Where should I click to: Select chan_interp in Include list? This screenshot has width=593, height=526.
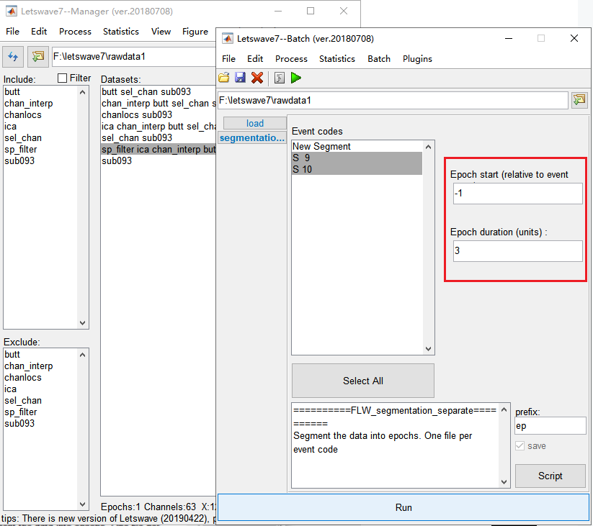pos(40,104)
